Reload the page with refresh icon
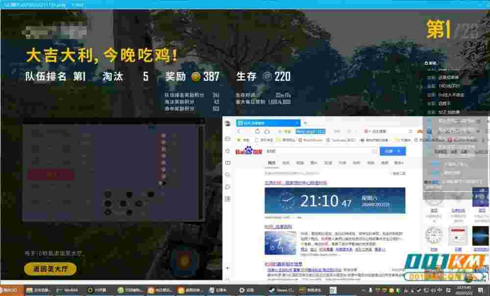490x296 pixels. pos(258,131)
